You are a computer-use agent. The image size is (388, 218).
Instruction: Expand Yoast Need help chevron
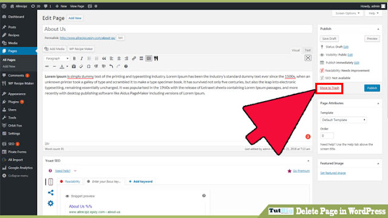tap(75, 171)
